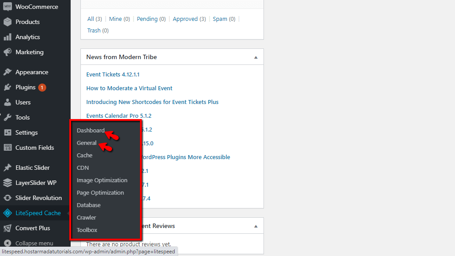This screenshot has height=256, width=455.
Task: Open Page Optimization submenu item
Action: [100, 193]
